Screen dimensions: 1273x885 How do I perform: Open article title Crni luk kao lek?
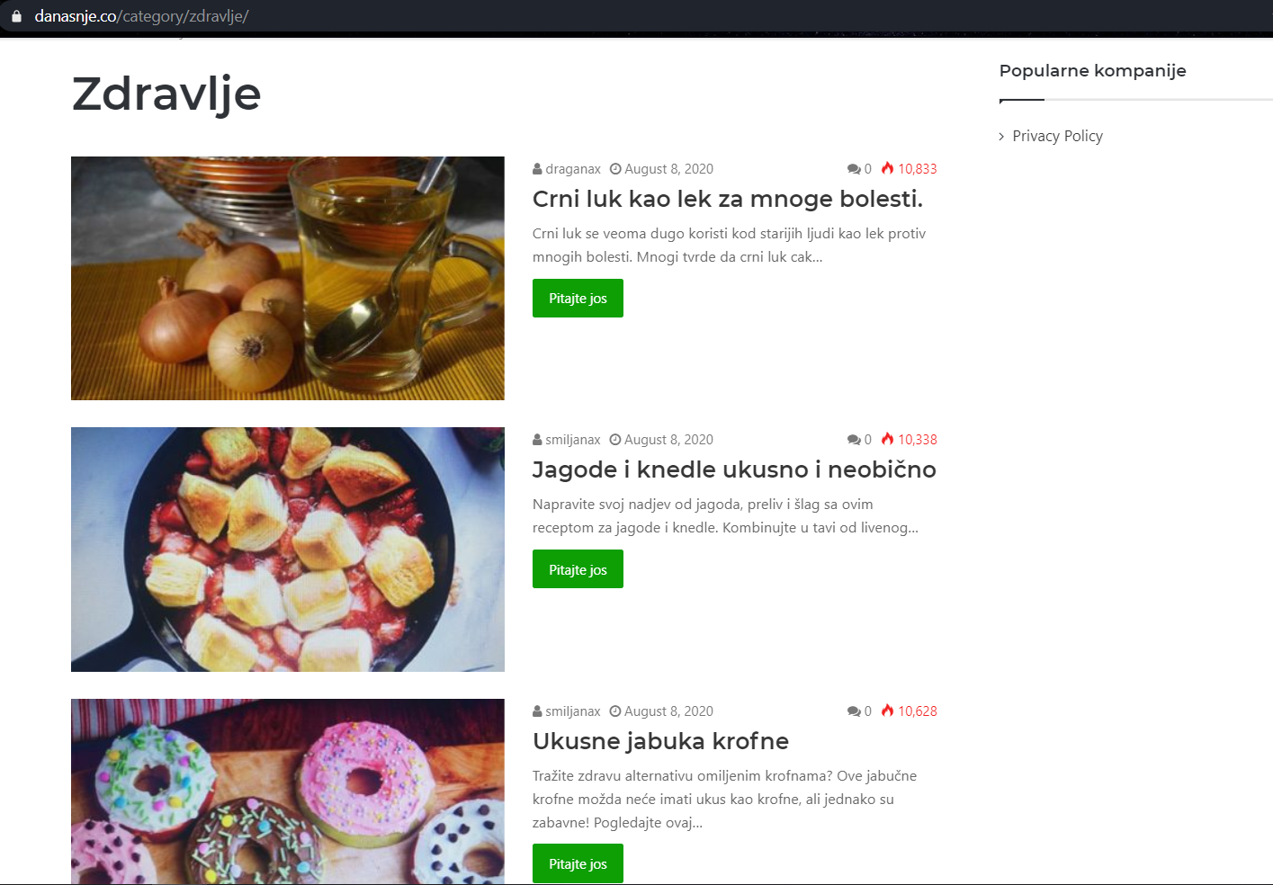coord(728,199)
